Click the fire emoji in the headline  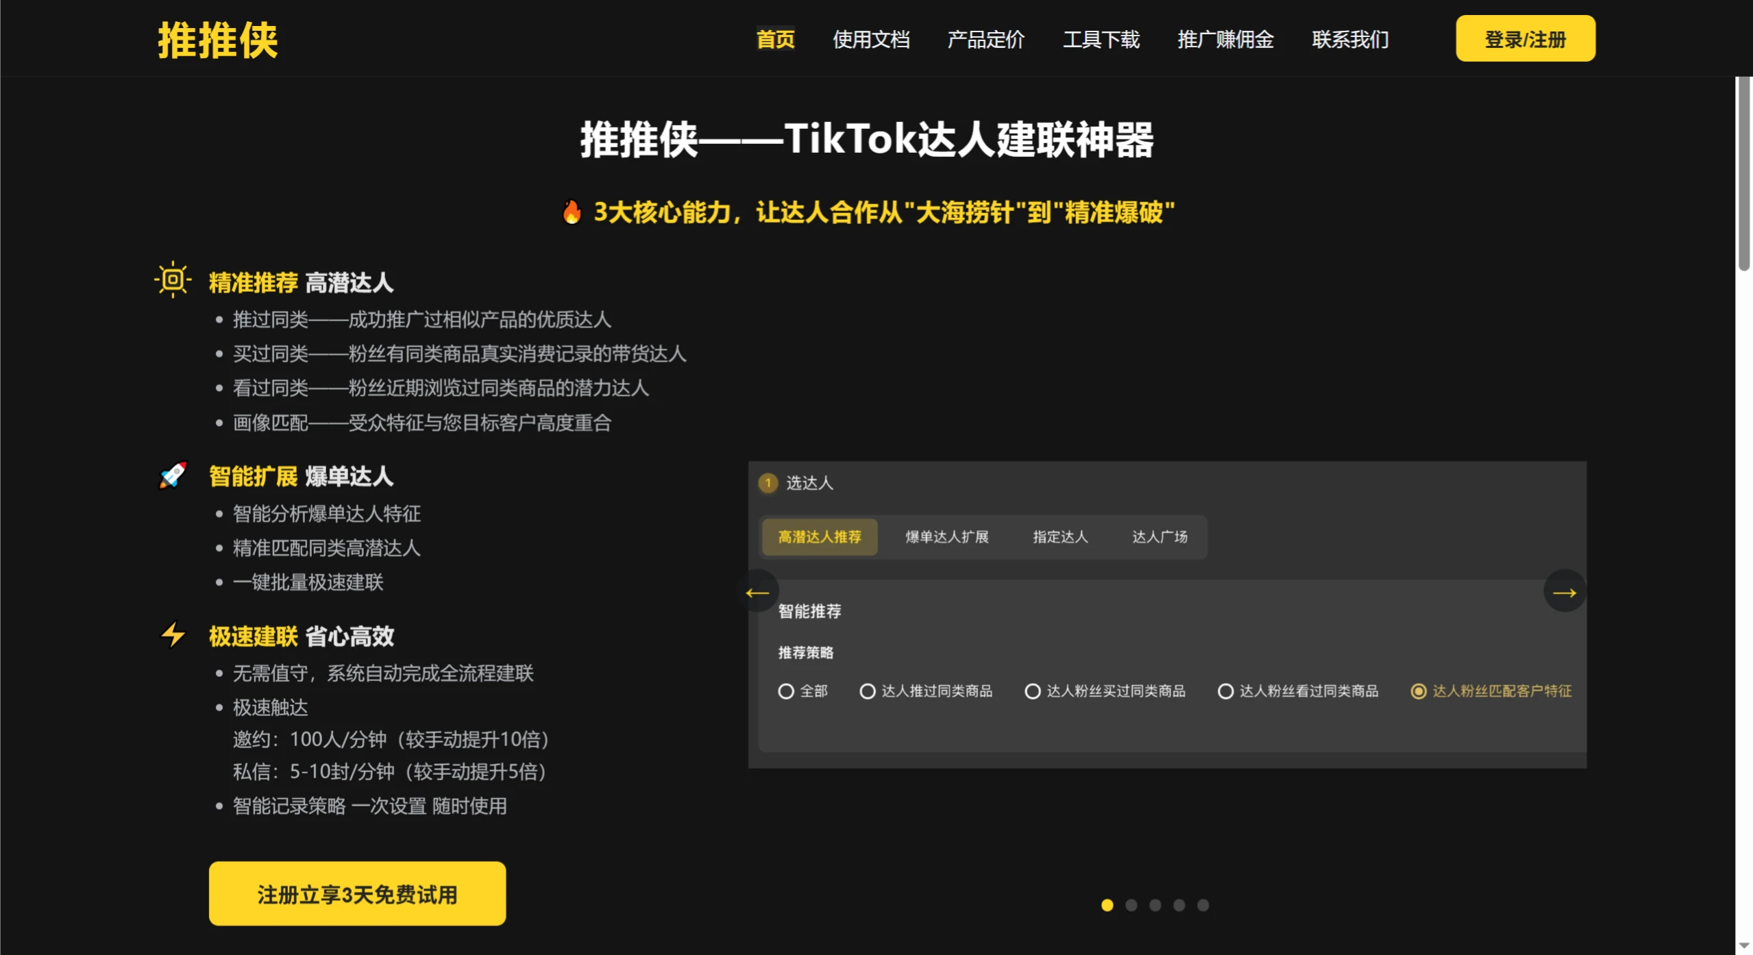coord(571,213)
